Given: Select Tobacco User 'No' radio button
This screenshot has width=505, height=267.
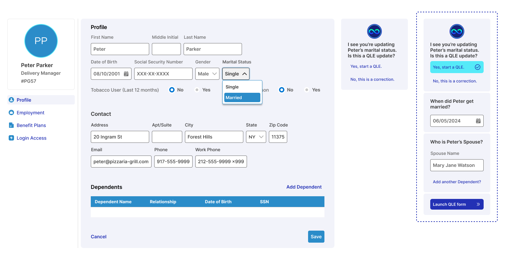Looking at the screenshot, I should click(x=172, y=90).
